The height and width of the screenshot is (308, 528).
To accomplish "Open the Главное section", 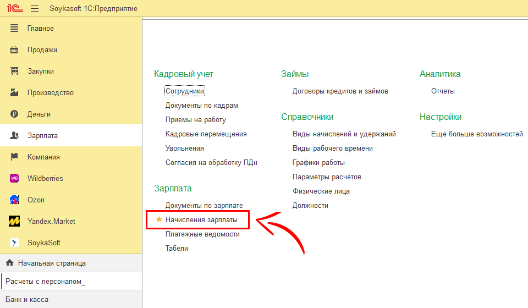I will [x=71, y=28].
